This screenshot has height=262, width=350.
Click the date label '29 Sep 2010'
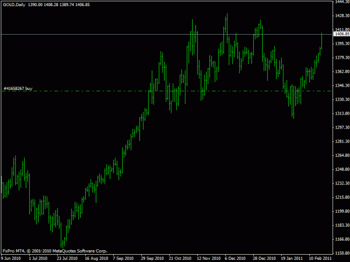tap(152, 259)
